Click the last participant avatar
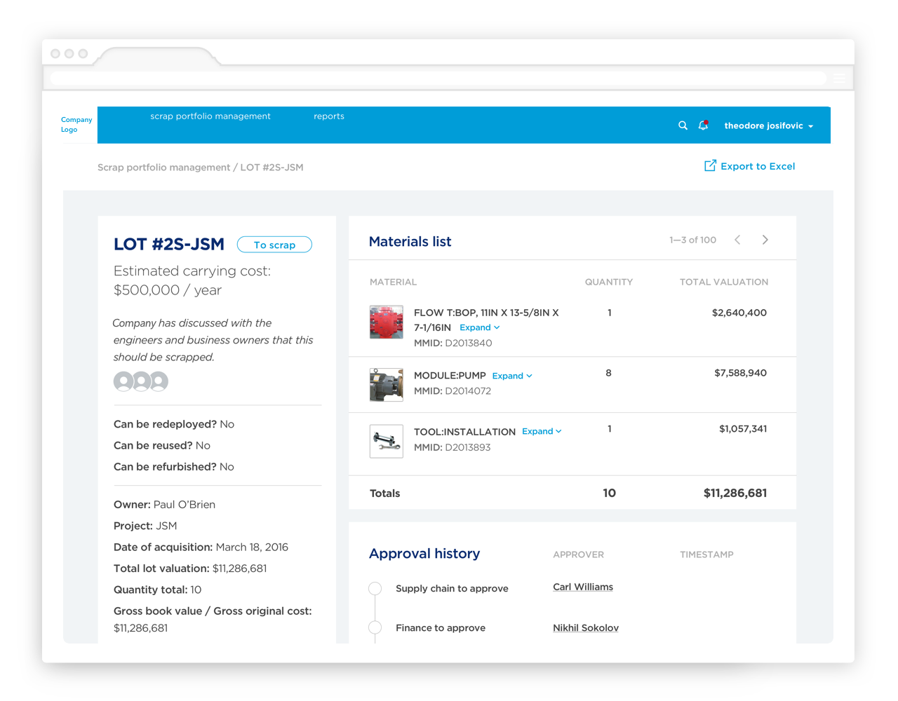 [159, 381]
